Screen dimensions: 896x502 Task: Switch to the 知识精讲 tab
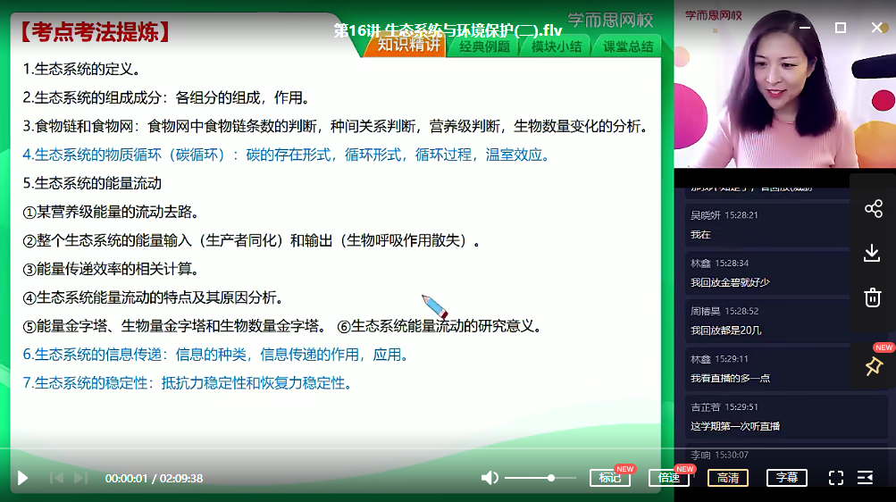coord(408,46)
